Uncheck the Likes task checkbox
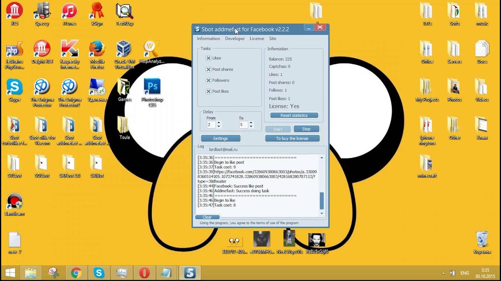The width and height of the screenshot is (501, 281). [209, 58]
